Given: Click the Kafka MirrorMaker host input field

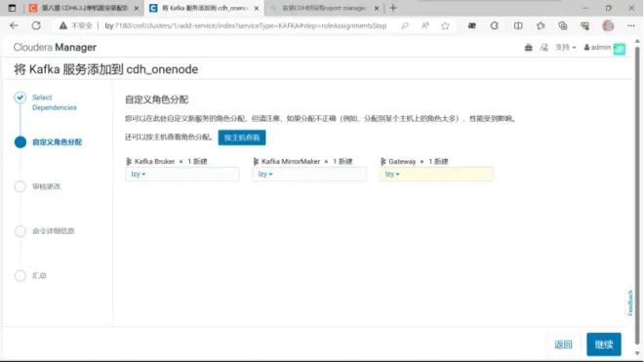Looking at the screenshot, I should tap(309, 175).
